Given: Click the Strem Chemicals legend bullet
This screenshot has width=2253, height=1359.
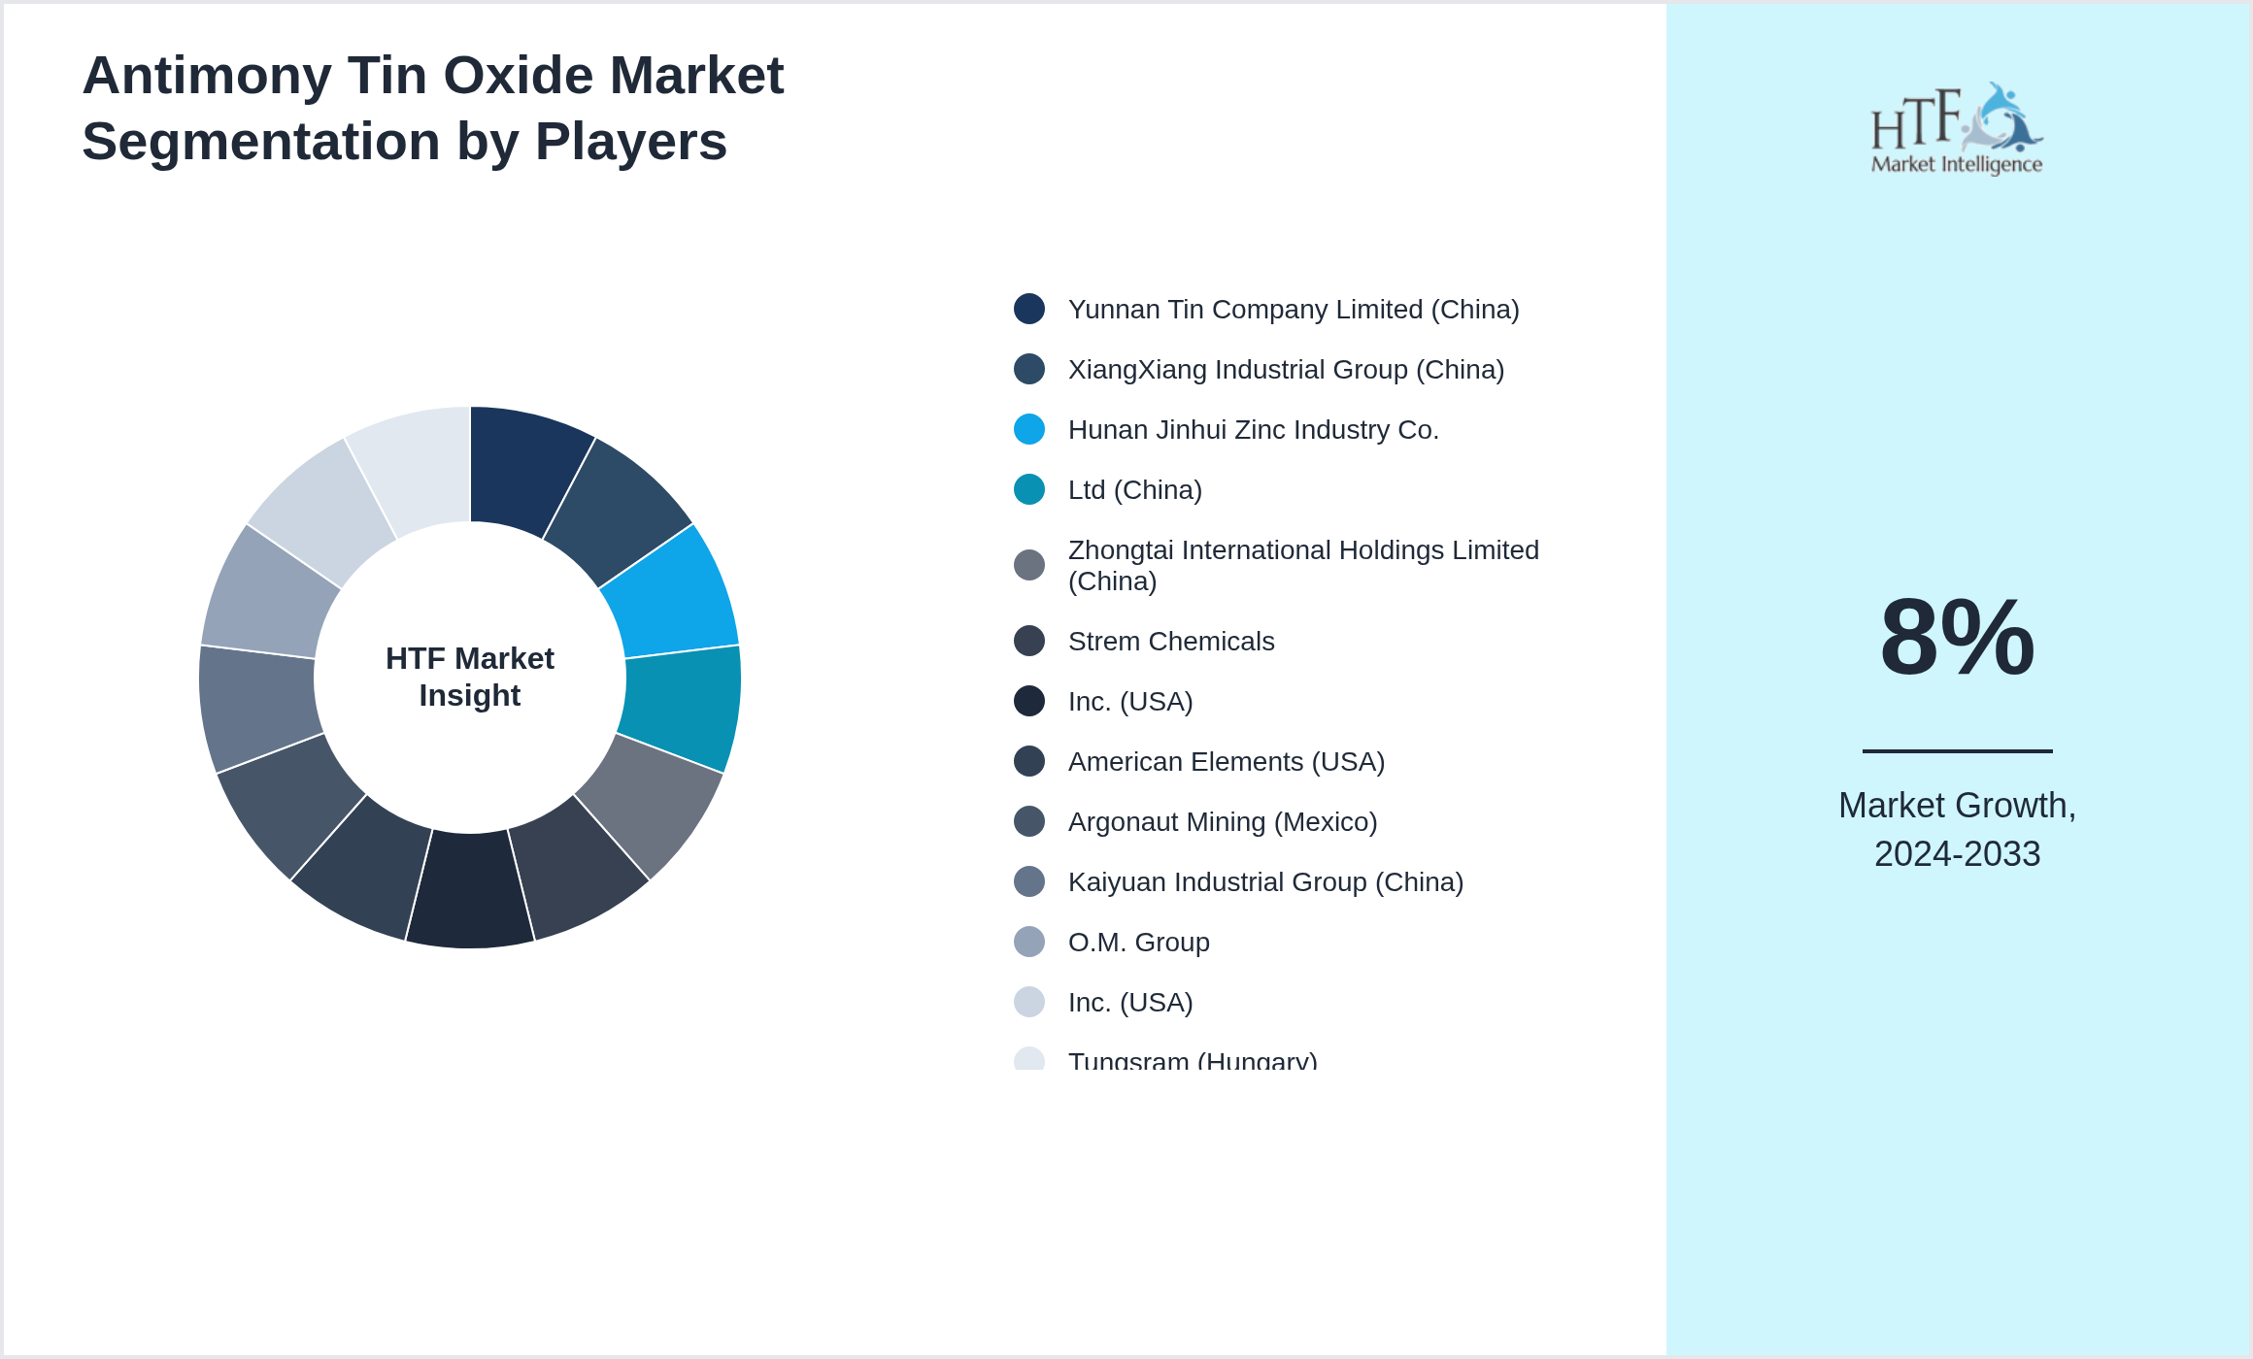Looking at the screenshot, I should (1027, 641).
